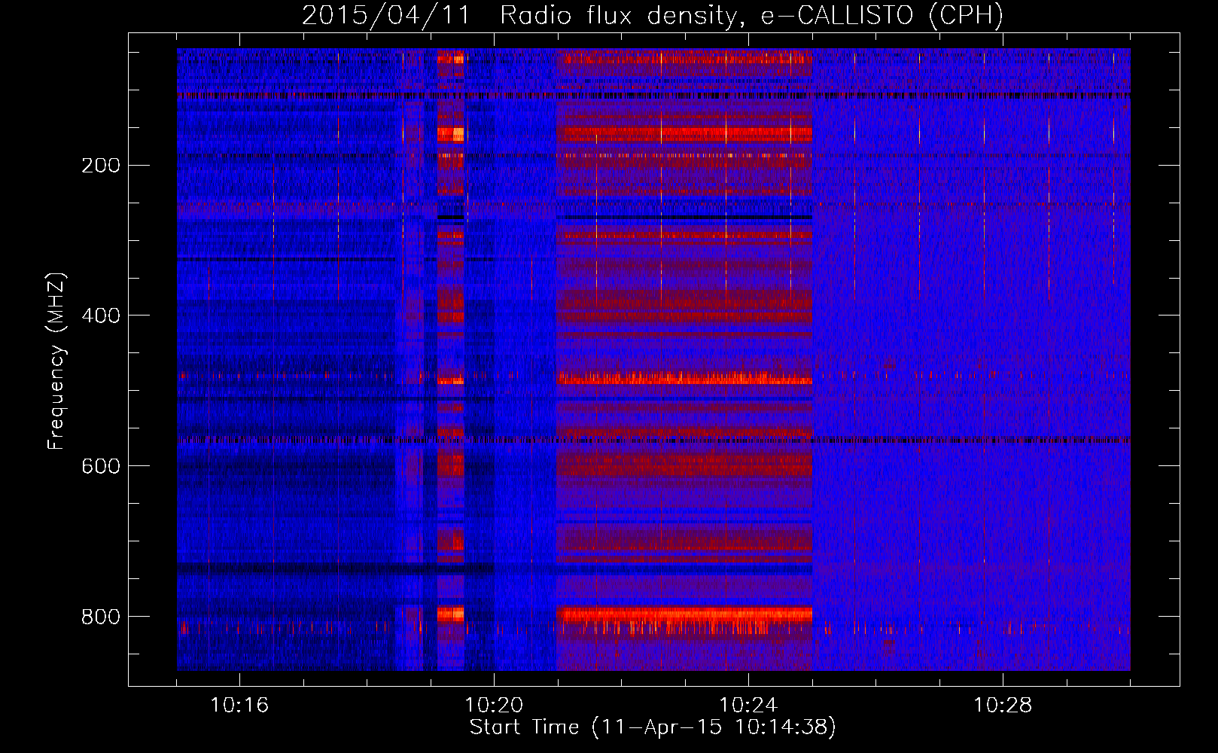Click the 200 frequency tick label
The height and width of the screenshot is (753, 1218).
click(101, 166)
